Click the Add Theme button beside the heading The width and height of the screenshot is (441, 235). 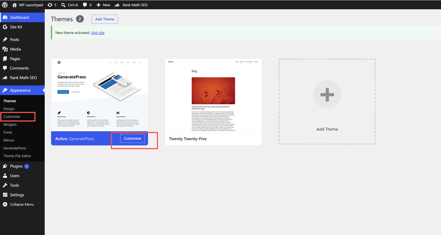click(x=105, y=19)
